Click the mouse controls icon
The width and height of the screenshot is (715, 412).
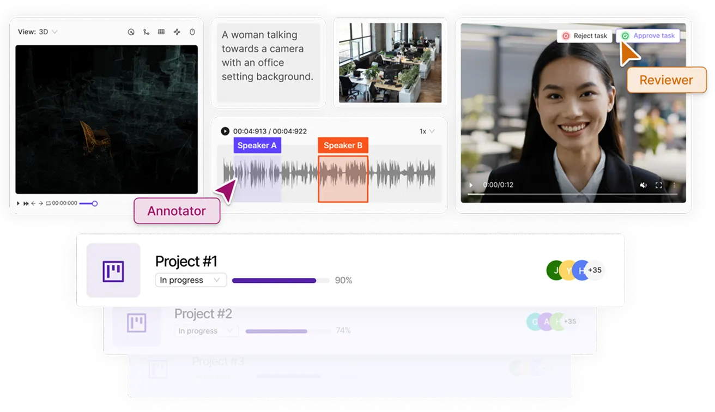(192, 32)
